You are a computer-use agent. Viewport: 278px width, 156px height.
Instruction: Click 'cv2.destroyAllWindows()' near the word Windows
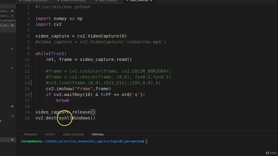[x=81, y=118]
